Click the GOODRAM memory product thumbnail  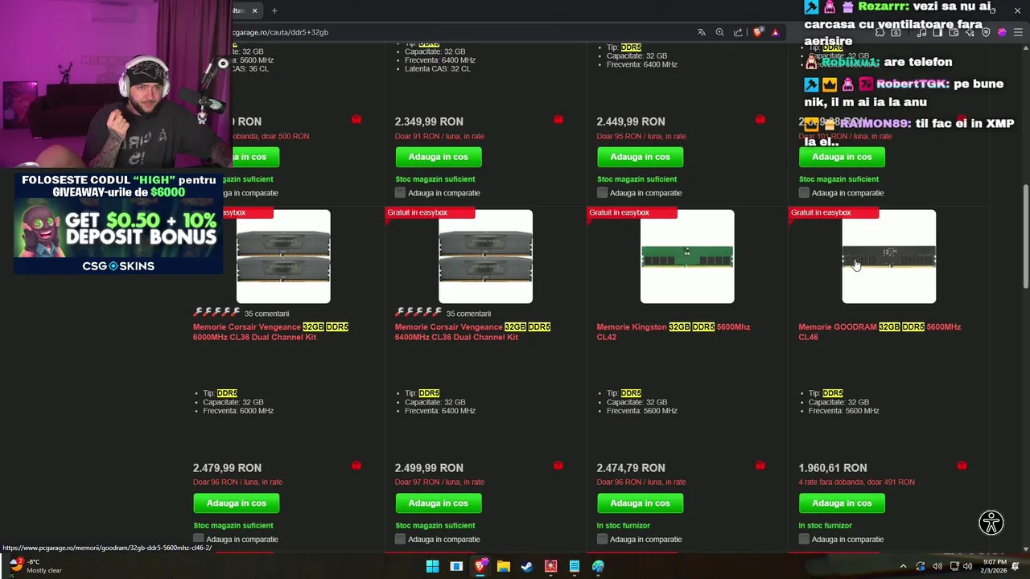click(x=889, y=257)
